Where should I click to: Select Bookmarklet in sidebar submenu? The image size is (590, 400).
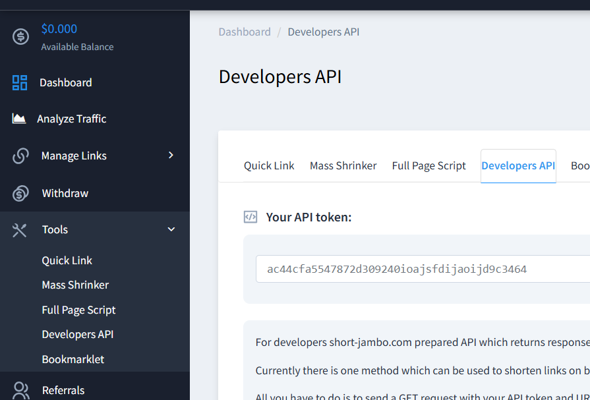click(73, 359)
